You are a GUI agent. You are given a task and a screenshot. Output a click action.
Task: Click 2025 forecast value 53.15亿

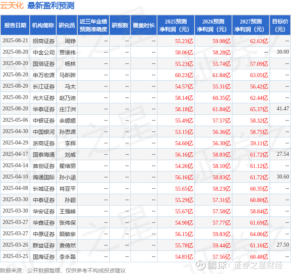[x=184, y=132]
